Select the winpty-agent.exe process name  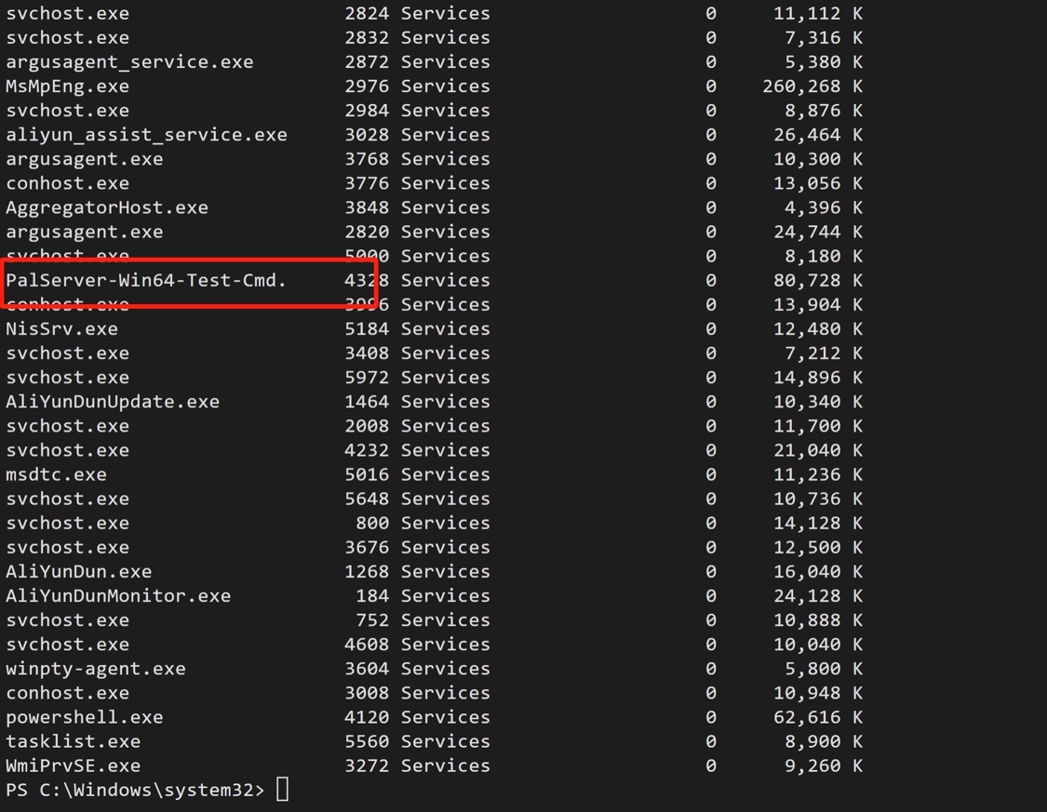click(96, 669)
